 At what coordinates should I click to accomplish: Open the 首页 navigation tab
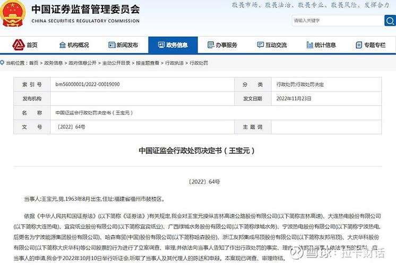coord(32,45)
